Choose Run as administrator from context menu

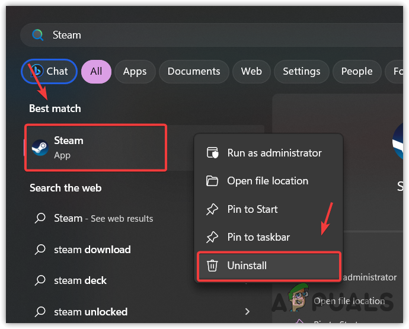coord(269,153)
